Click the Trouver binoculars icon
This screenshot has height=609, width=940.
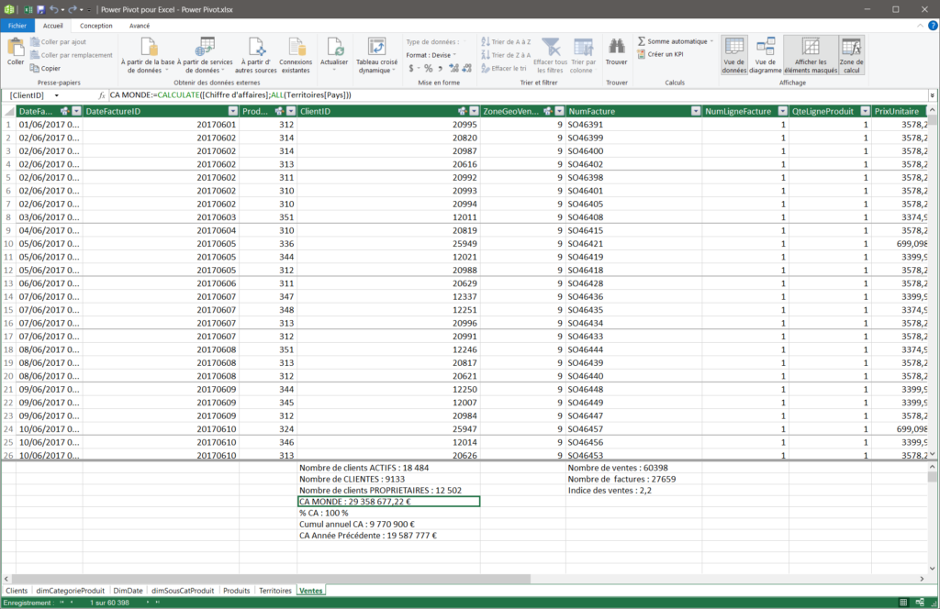coord(616,48)
